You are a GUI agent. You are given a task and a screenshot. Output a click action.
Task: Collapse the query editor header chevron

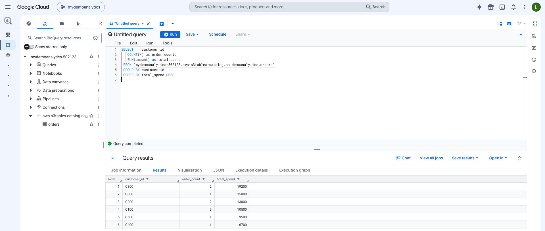pyautogui.click(x=521, y=35)
